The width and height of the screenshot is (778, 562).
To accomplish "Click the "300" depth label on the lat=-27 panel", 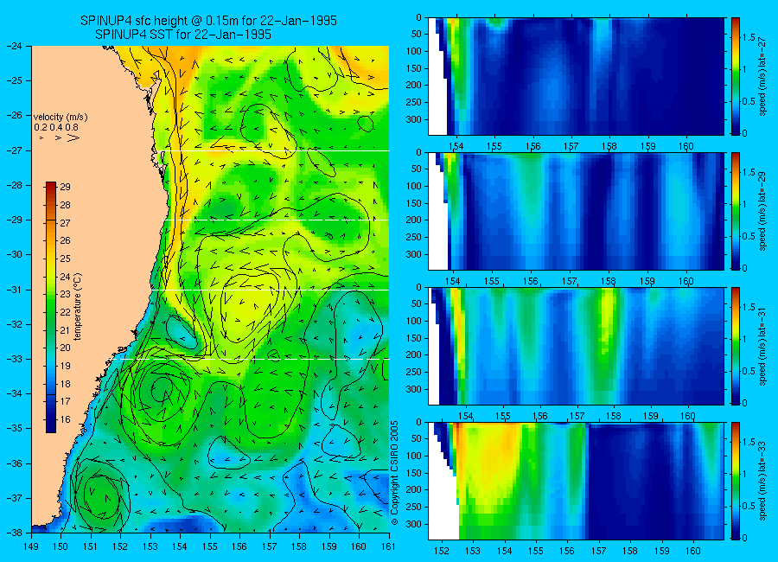I will tap(413, 119).
